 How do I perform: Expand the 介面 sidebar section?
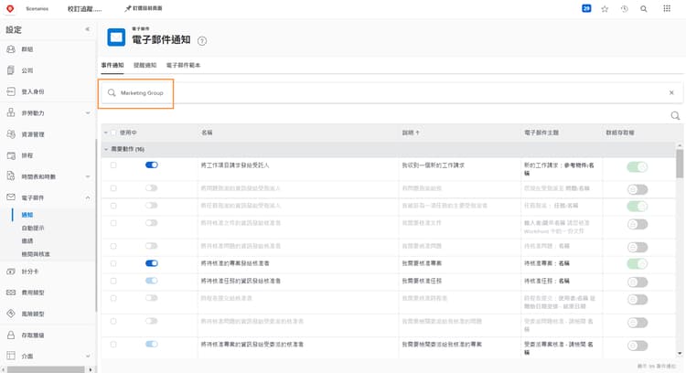tap(88, 356)
